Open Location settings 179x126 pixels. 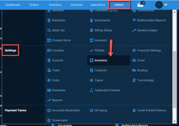coord(58,50)
